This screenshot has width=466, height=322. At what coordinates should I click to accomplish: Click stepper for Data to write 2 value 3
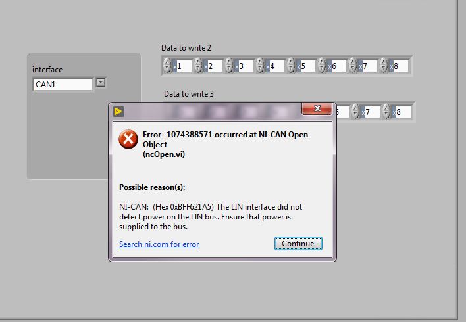[x=229, y=65]
